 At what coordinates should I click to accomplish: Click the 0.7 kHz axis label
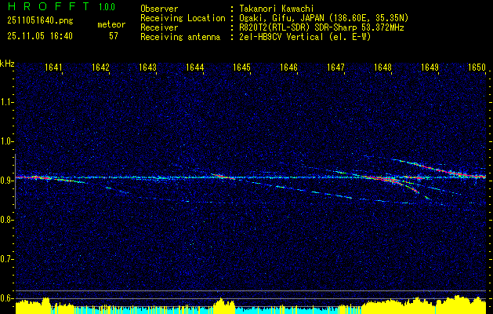click(6, 259)
